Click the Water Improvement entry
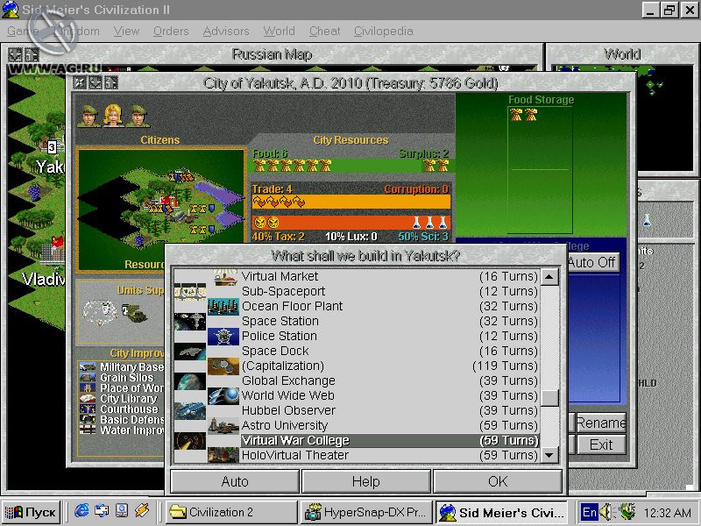This screenshot has width=701, height=526. tap(132, 430)
